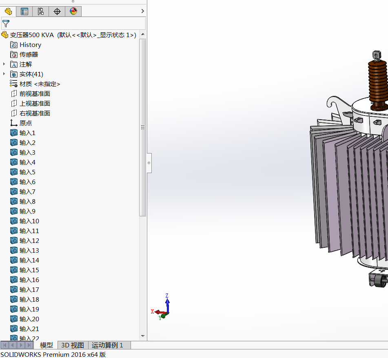Click the funnel filter icon

coord(6,24)
